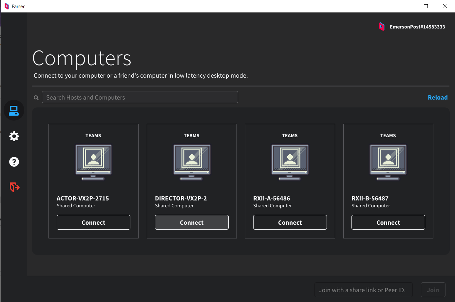Reload the computers list
The height and width of the screenshot is (302, 455).
437,98
